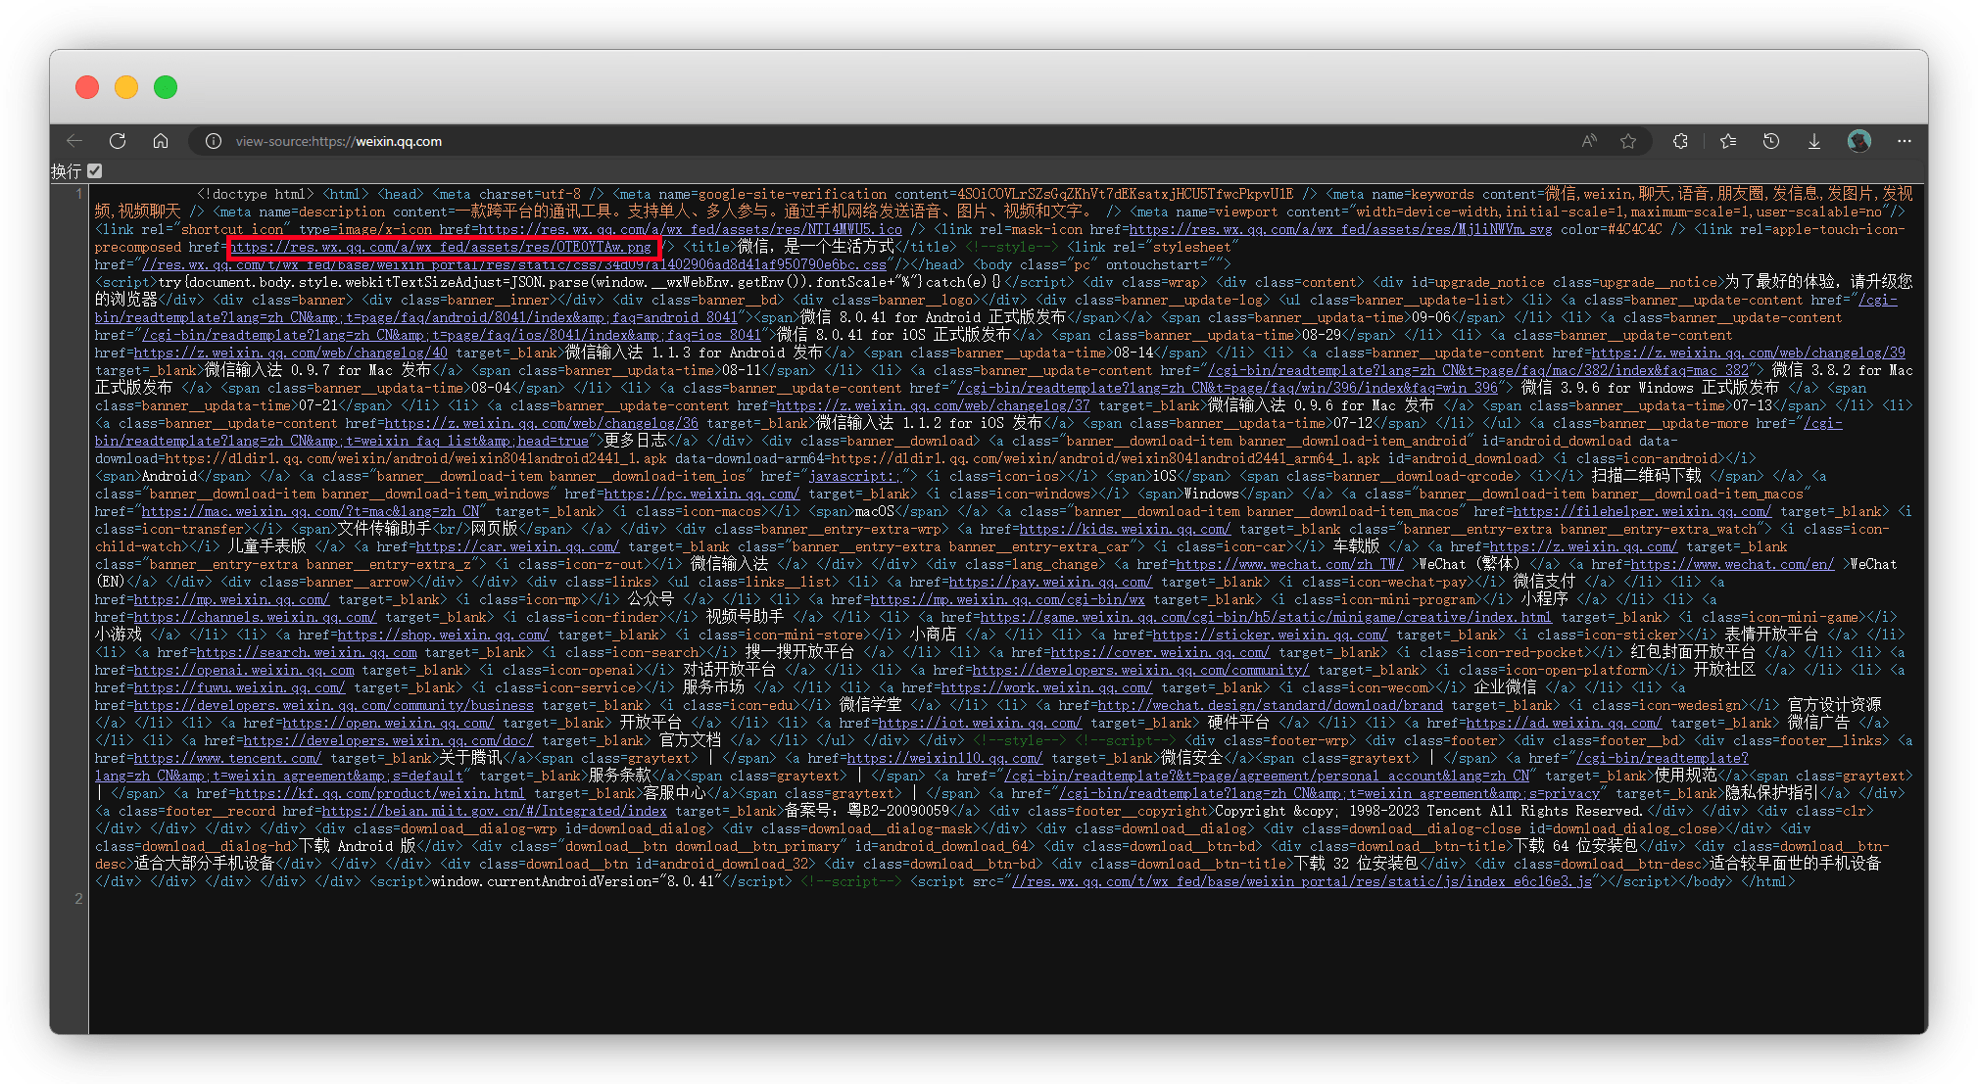Toggle the 换行 line wrap checkbox
Viewport: 1978px width, 1084px height.
coord(95,170)
